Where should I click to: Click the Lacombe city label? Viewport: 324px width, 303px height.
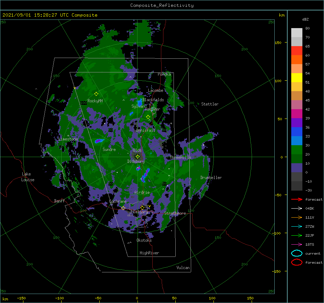[x=156, y=90]
